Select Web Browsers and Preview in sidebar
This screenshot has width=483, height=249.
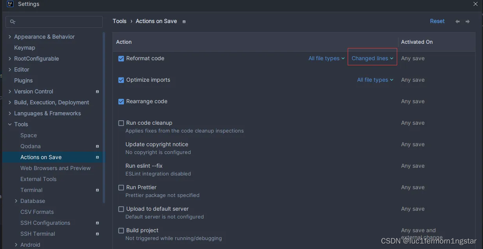pos(55,168)
